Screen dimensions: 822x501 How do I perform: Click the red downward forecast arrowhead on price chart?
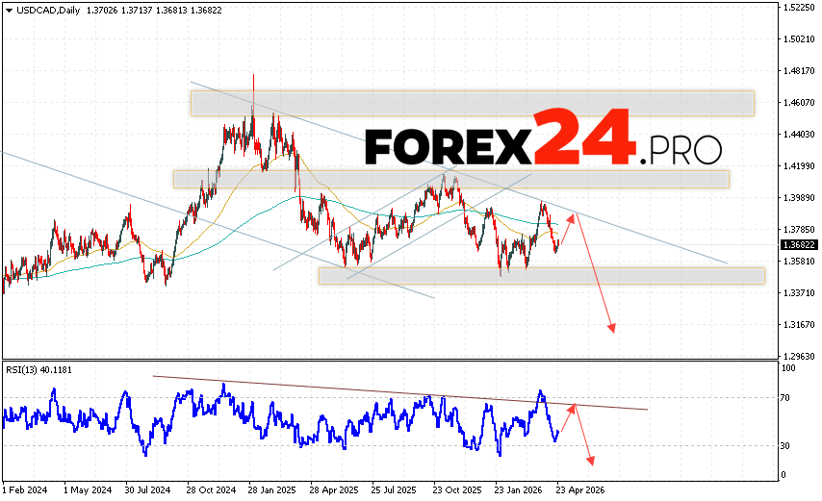coord(611,329)
